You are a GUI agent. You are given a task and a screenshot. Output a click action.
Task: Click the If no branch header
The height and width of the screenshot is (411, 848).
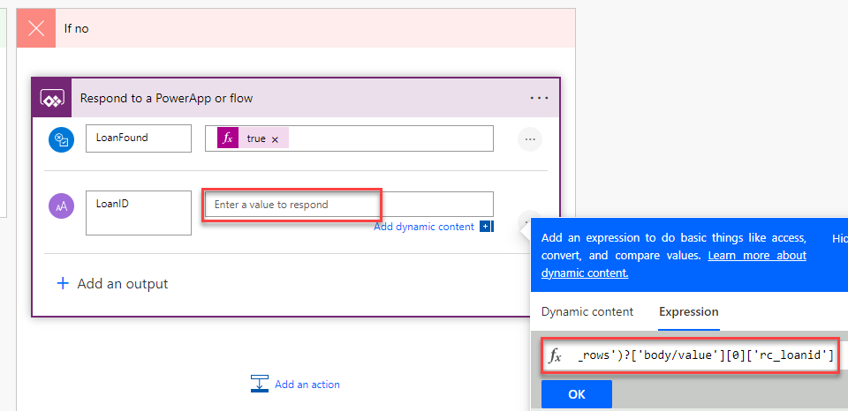pos(296,28)
